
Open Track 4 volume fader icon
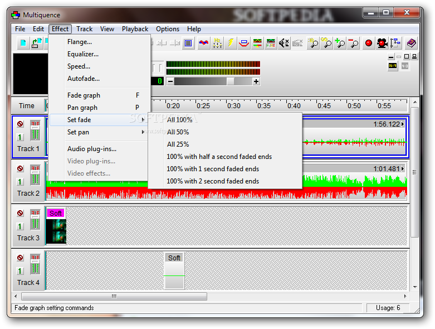coord(35,264)
